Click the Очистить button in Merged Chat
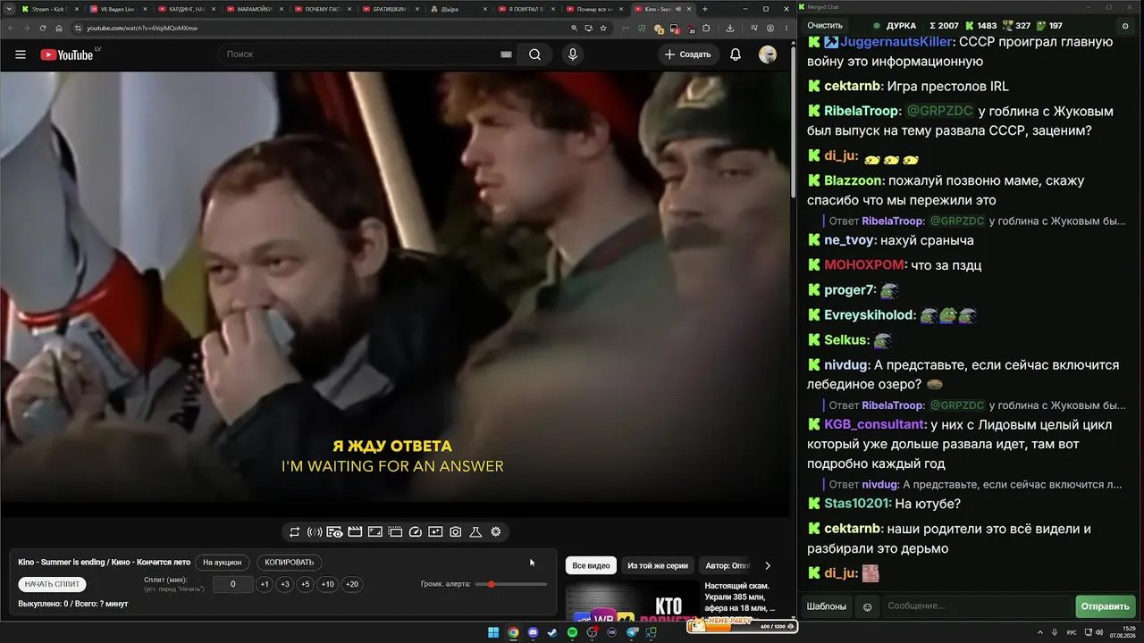Viewport: 1144px width, 643px height. coord(825,26)
